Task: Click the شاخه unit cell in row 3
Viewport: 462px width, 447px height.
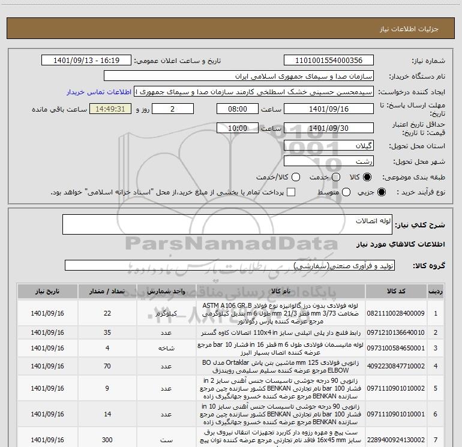Action: pos(166,348)
